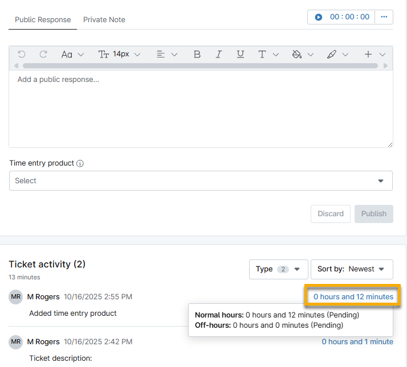Click the editor toolbar horizontal scrollbar

pyautogui.click(x=200, y=66)
